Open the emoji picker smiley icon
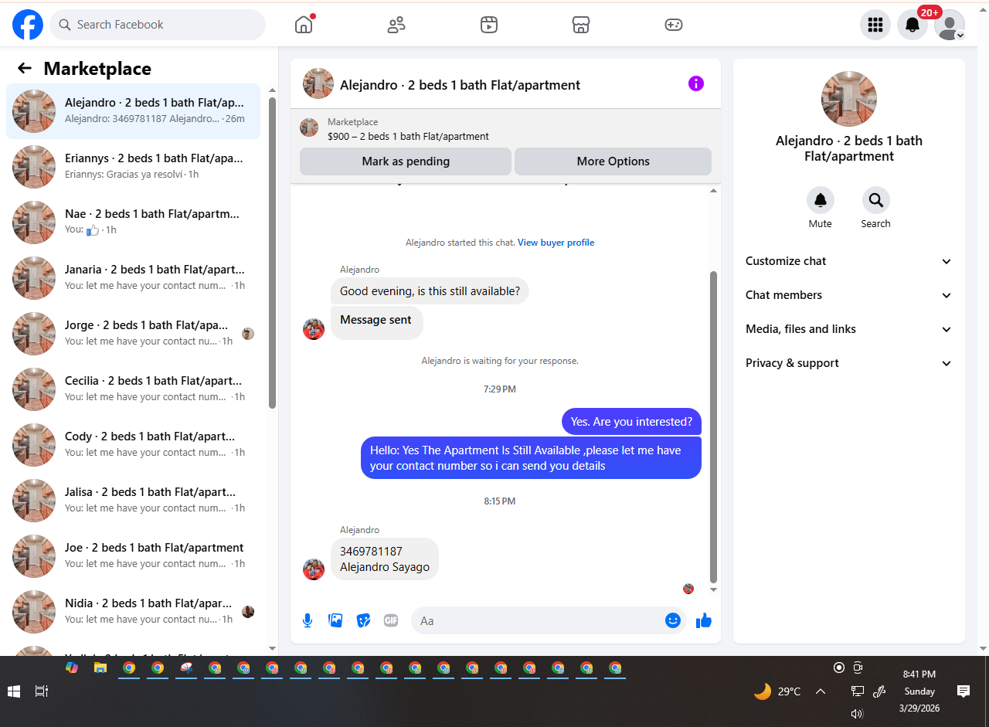This screenshot has width=989, height=727. click(673, 620)
